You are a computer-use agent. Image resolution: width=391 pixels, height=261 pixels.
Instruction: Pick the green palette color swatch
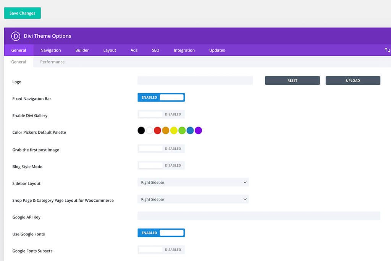182,131
